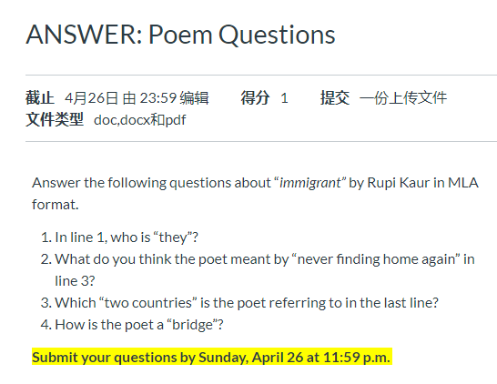Click the 'ANSWER: Poem Questions' title
Image resolution: width=497 pixels, height=384 pixels.
[x=180, y=35]
